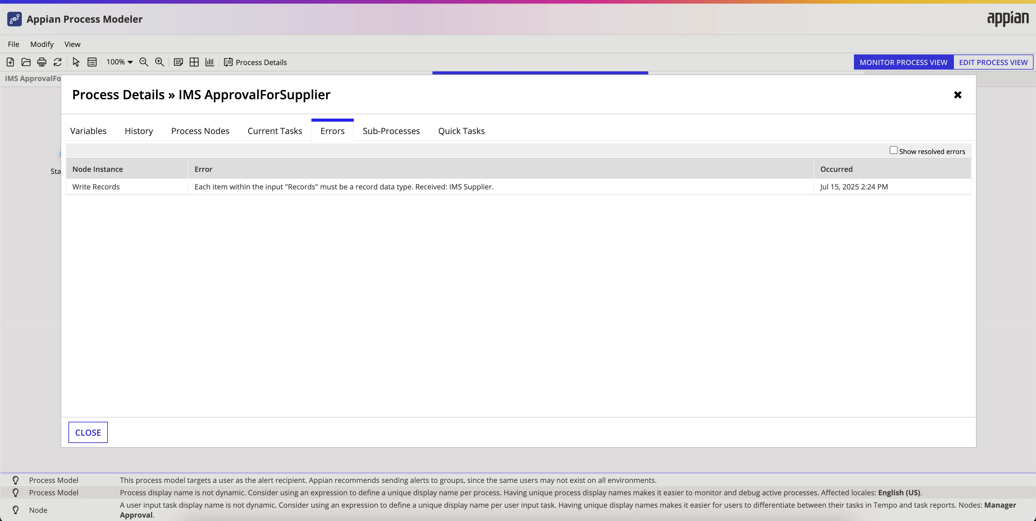Viewport: 1036px width, 521px height.
Task: Click the annotation note toolbar icon
Action: tap(178, 62)
